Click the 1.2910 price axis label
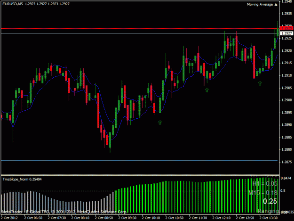 286,75
